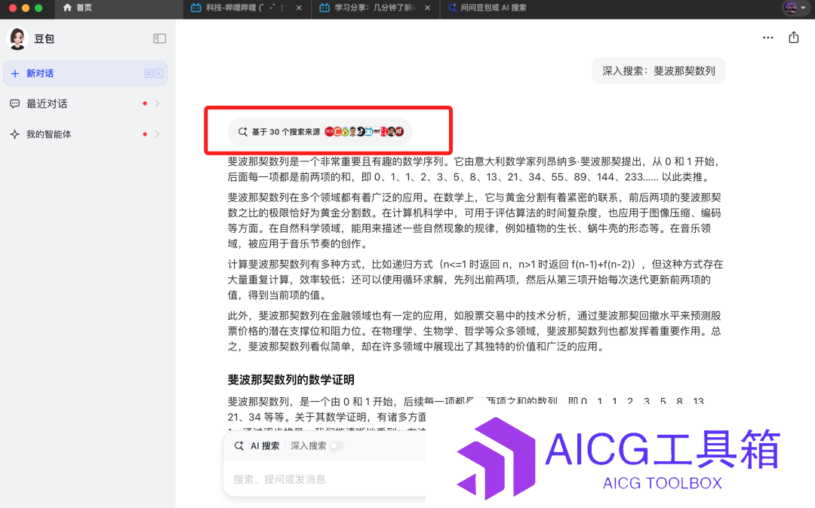This screenshot has width=815, height=508.
Task: Open the 首页 home tab
Action: point(78,8)
